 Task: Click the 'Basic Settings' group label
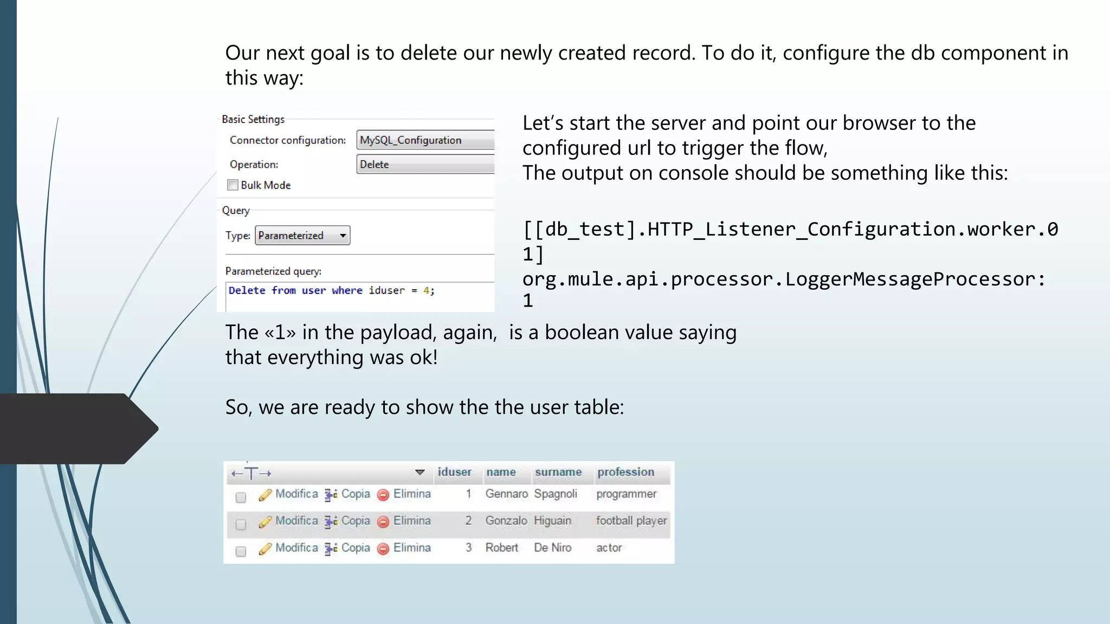pos(253,120)
